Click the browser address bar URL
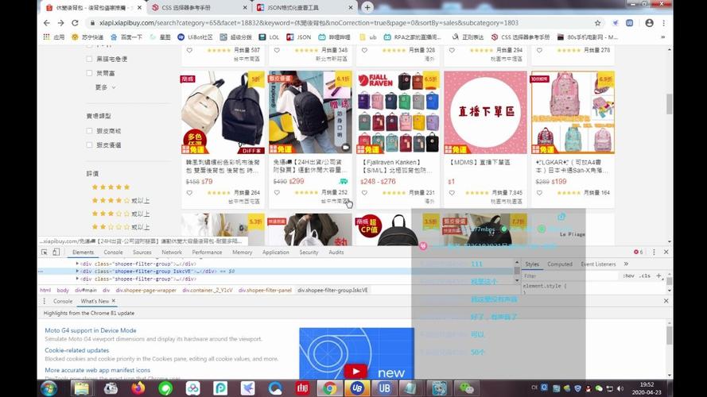The width and height of the screenshot is (707, 397). (309, 23)
